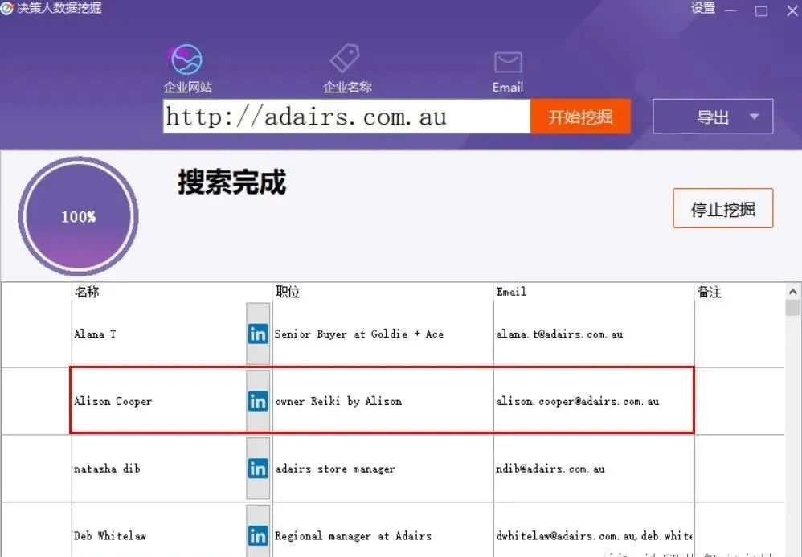Click the 备注 column header
802x557 pixels.
tap(710, 292)
